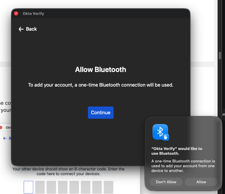Click Continue in Allow Bluetooth dialog

[101, 112]
